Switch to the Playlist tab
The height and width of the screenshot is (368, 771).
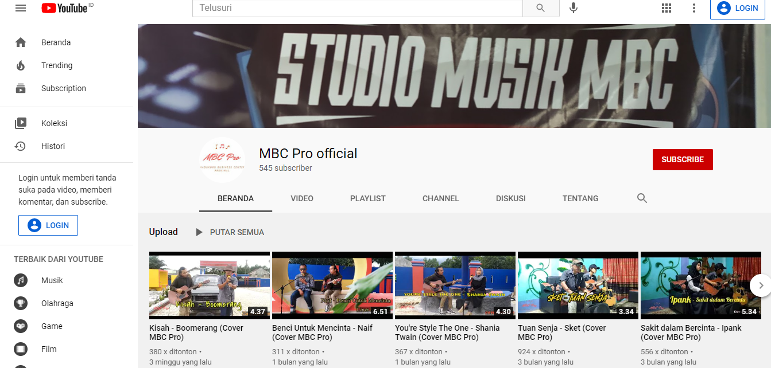368,198
